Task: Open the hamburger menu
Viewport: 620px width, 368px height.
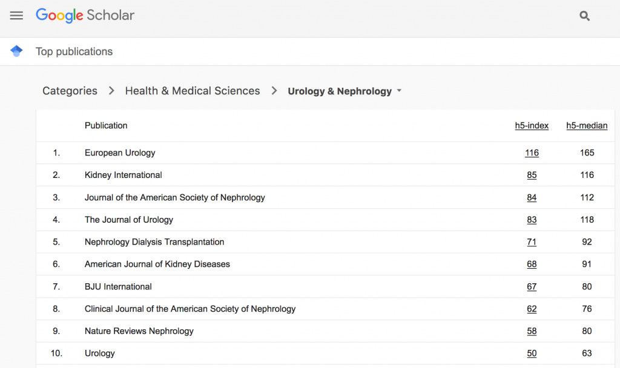Action: [x=16, y=16]
